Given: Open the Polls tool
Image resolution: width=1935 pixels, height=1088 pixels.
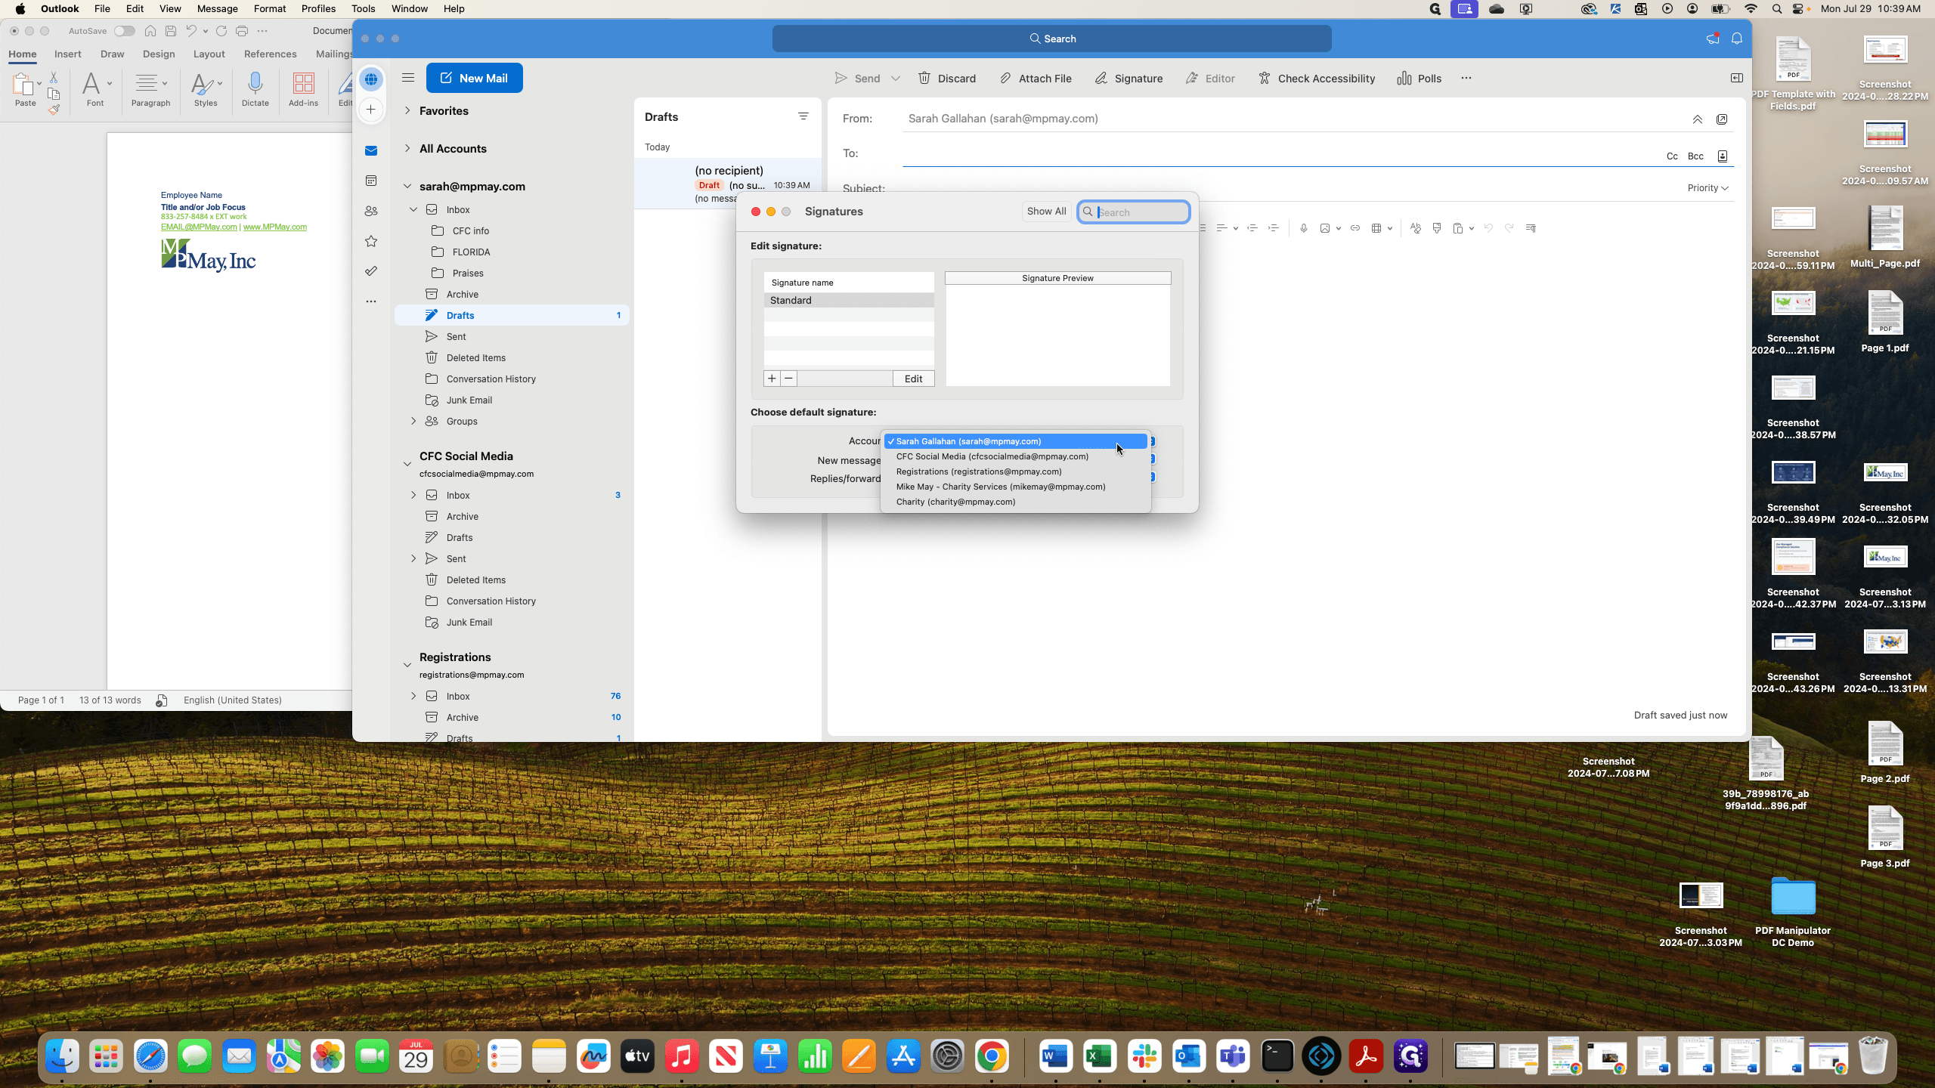Looking at the screenshot, I should [1419, 79].
